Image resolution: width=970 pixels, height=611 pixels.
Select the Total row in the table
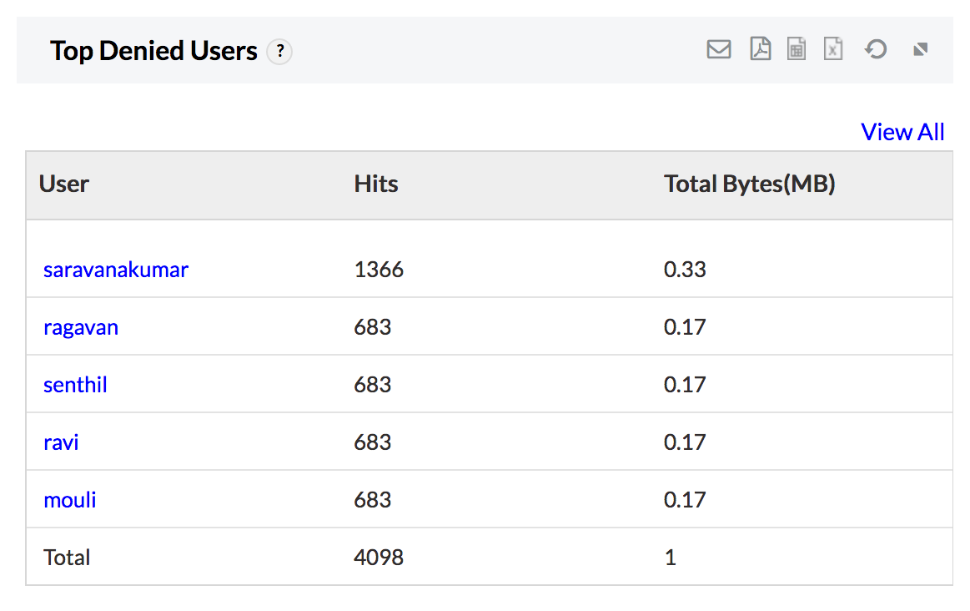66,557
